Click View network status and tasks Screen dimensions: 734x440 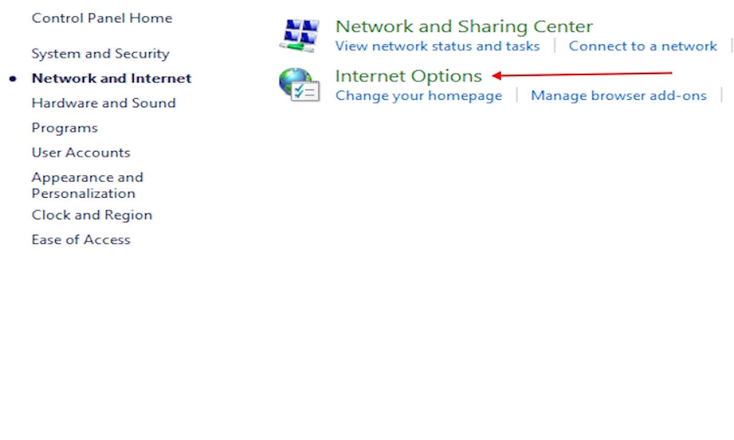point(437,46)
